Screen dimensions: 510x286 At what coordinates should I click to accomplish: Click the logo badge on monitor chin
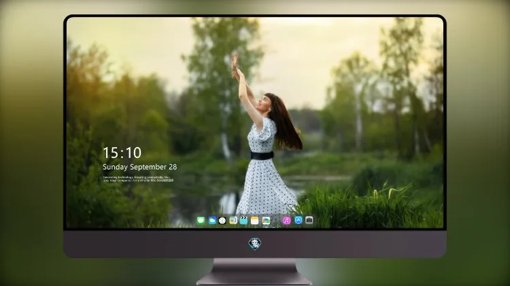255,244
